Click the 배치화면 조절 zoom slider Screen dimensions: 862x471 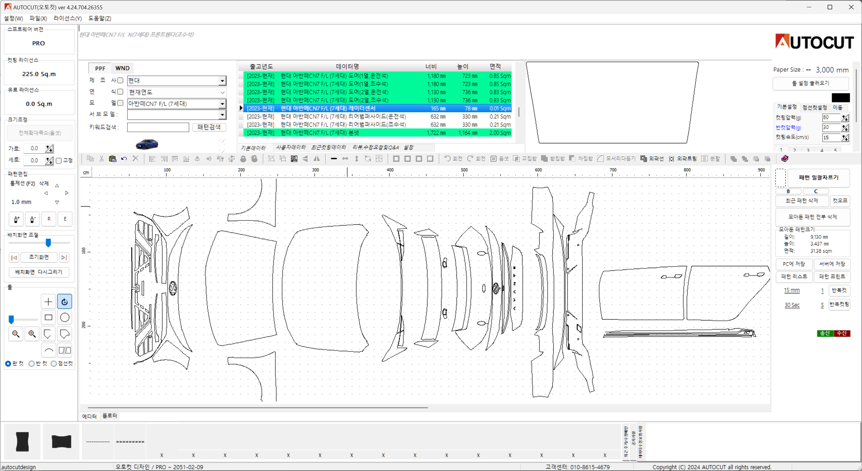click(48, 243)
